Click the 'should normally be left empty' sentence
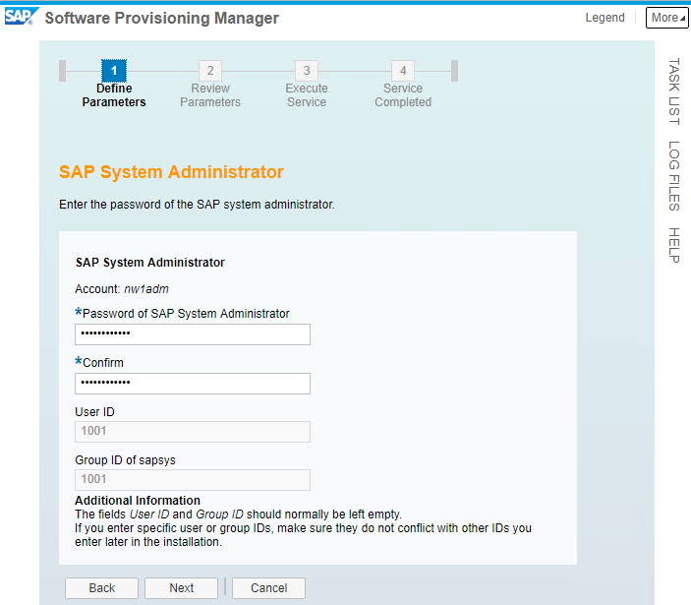 [239, 514]
